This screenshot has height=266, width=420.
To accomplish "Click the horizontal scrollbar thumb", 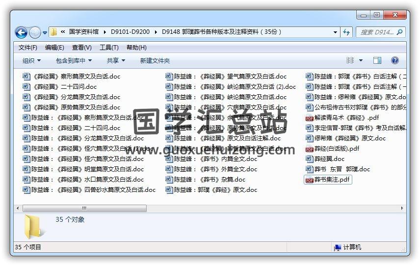I will 84,208.
